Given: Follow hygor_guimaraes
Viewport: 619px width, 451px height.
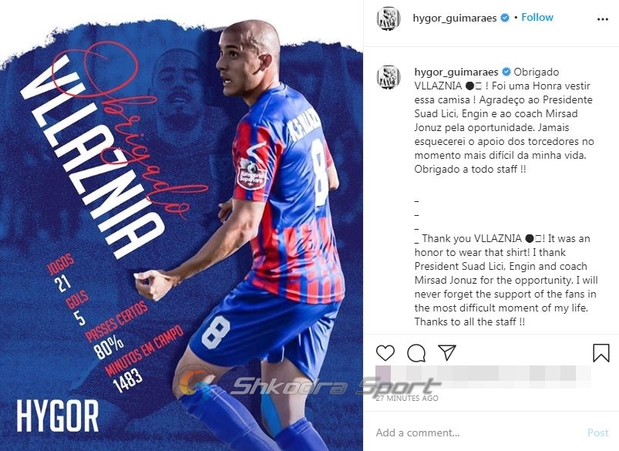Looking at the screenshot, I should [x=537, y=18].
